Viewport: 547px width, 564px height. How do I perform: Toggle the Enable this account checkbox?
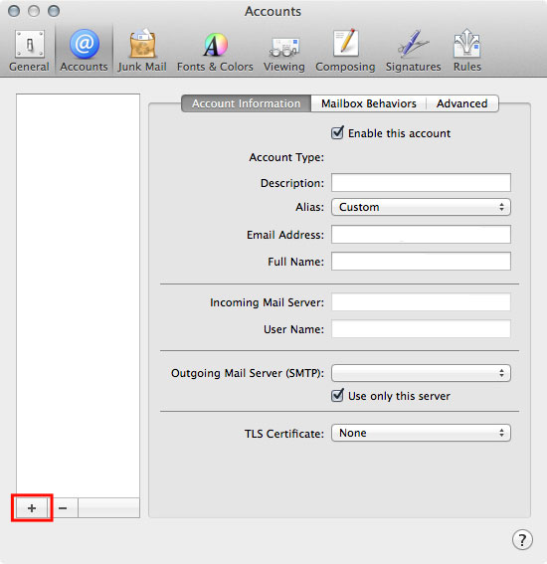(337, 133)
